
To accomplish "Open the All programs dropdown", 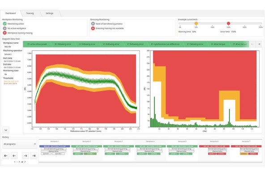I will (20, 144).
